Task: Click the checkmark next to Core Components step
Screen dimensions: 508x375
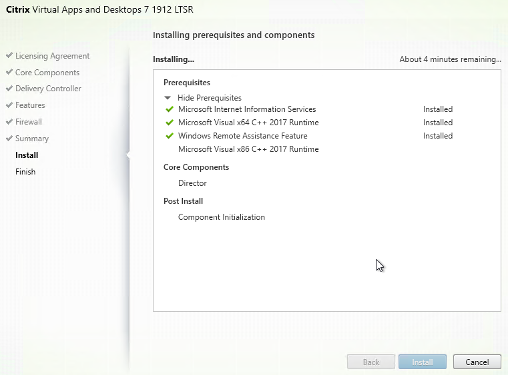Action: (x=9, y=73)
